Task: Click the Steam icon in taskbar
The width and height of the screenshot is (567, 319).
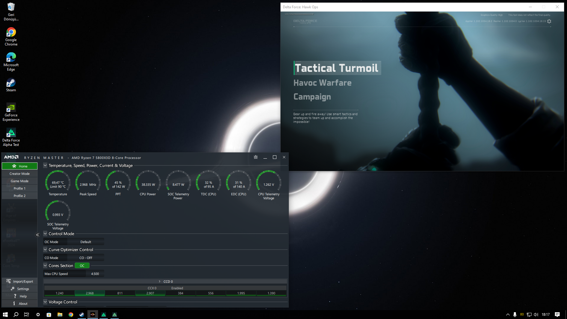Action: 82,315
